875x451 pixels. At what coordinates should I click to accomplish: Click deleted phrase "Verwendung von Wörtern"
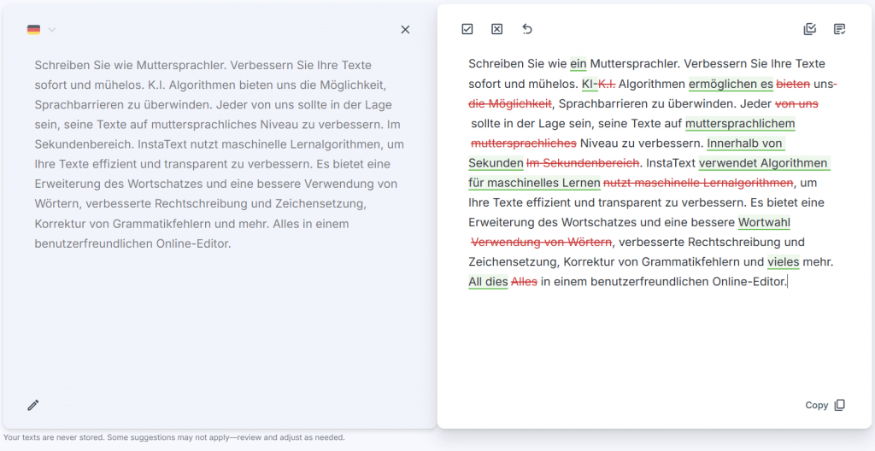click(541, 243)
